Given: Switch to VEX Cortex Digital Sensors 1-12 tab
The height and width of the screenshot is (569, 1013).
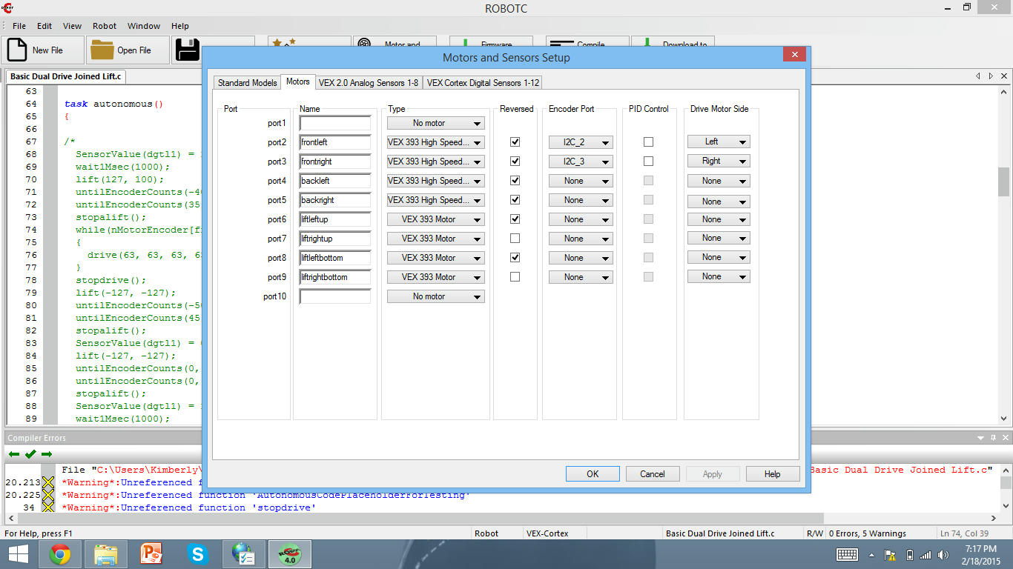Looking at the screenshot, I should 483,83.
